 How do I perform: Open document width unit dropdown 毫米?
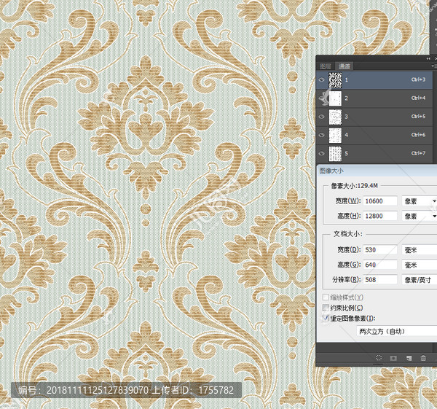[420, 250]
